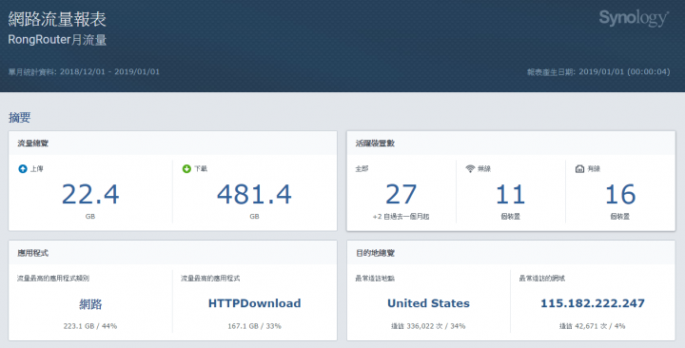Click the wireless Wi-Fi icon
The image size is (685, 348).
tap(470, 168)
